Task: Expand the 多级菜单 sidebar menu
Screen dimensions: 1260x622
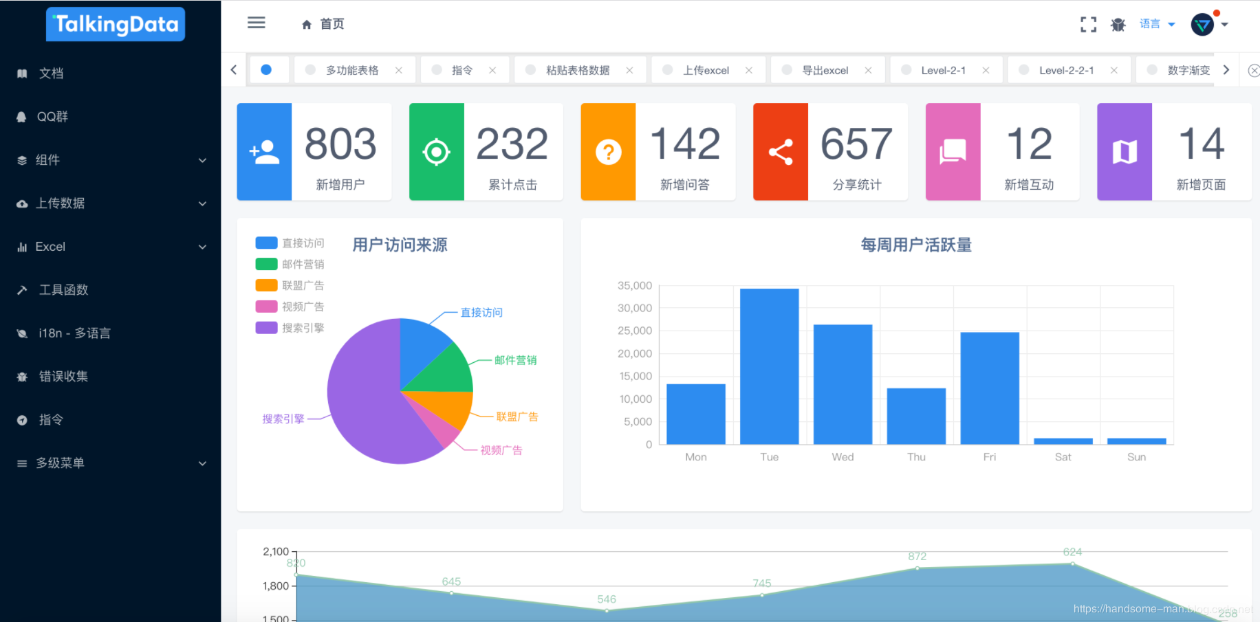Action: (58, 463)
